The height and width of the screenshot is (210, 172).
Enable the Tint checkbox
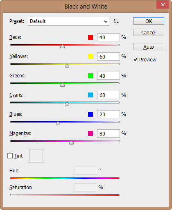pyautogui.click(x=10, y=156)
